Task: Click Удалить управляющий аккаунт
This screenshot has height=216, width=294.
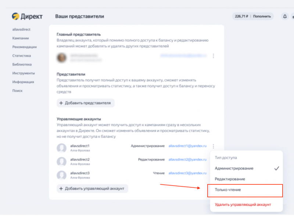Action: [x=243, y=204]
